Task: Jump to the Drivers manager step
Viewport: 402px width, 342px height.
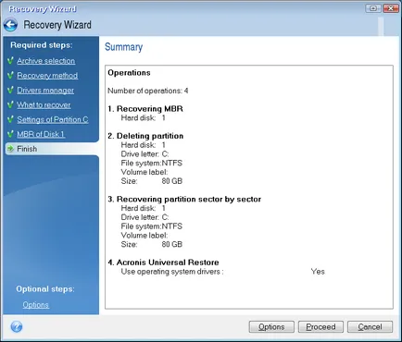Action: click(45, 91)
